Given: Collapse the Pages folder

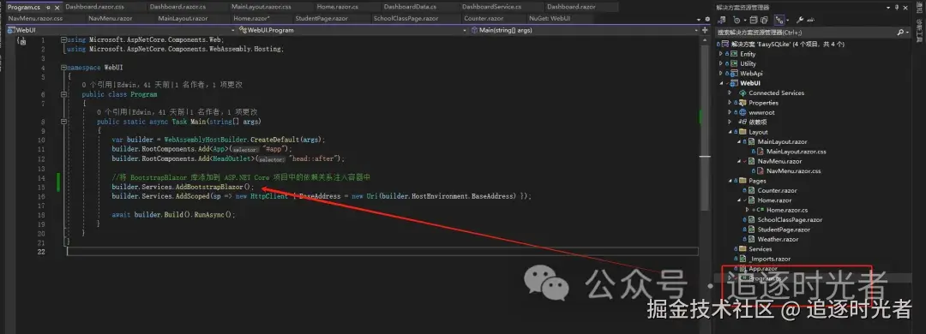Looking at the screenshot, I should [730, 182].
